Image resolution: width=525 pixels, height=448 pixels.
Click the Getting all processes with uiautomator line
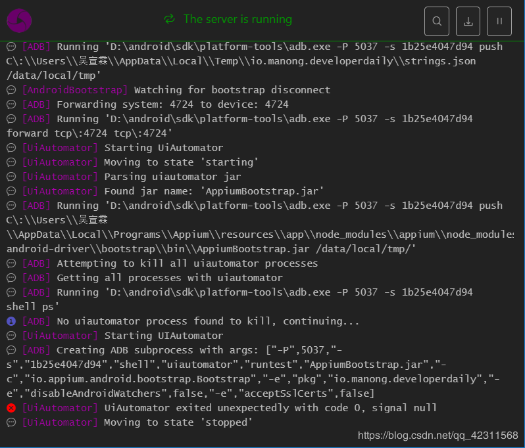(x=170, y=277)
